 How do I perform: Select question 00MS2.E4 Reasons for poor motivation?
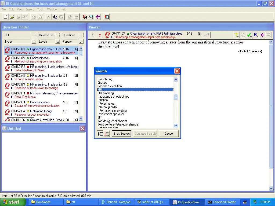pos(41,113)
